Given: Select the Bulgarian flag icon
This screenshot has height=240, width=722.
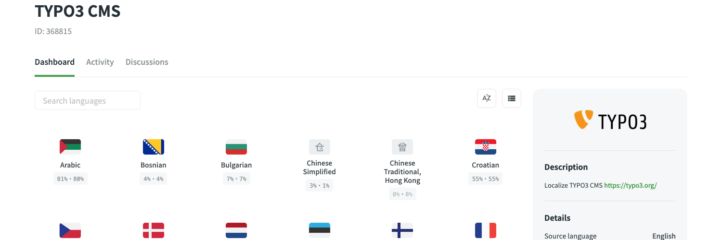Looking at the screenshot, I should point(236,146).
